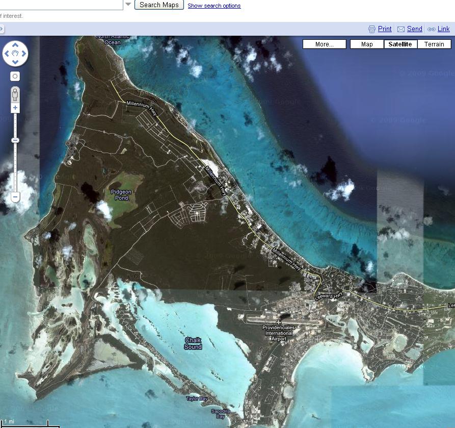Switch to Map view
The image size is (455, 428).
click(x=367, y=44)
